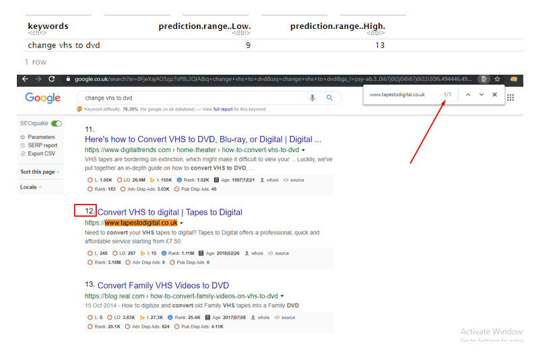Click whois for the digitaltrends result

tap(269, 180)
